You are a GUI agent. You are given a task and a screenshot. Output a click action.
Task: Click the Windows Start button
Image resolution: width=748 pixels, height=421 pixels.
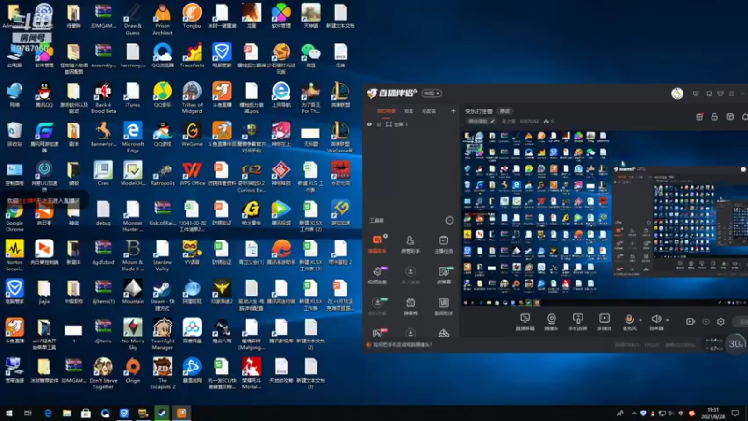pyautogui.click(x=9, y=413)
